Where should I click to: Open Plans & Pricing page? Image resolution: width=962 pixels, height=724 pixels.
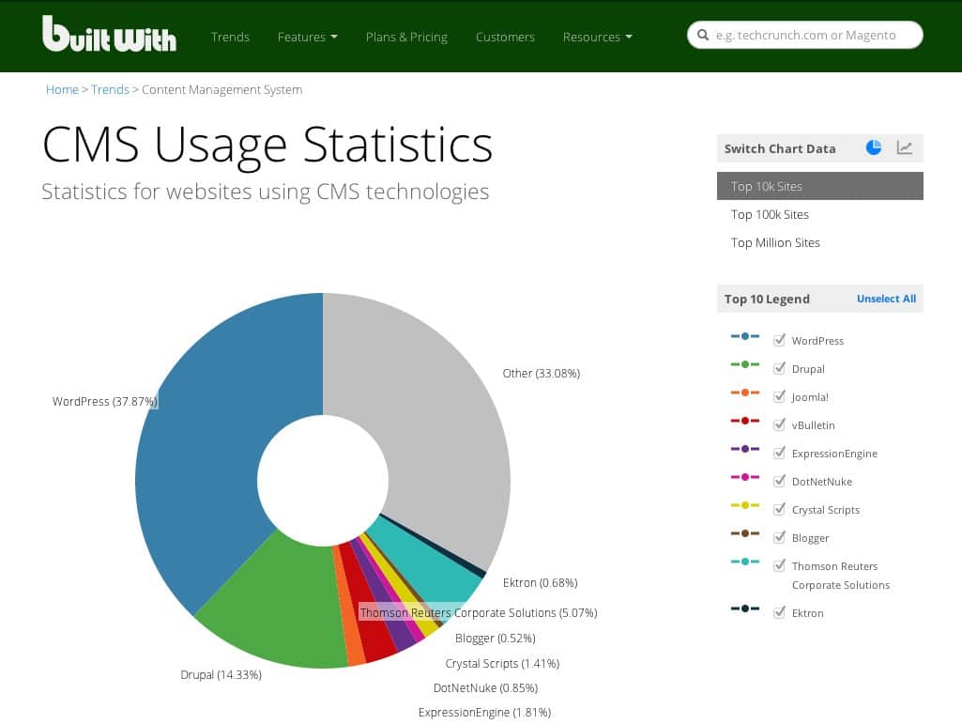[406, 37]
